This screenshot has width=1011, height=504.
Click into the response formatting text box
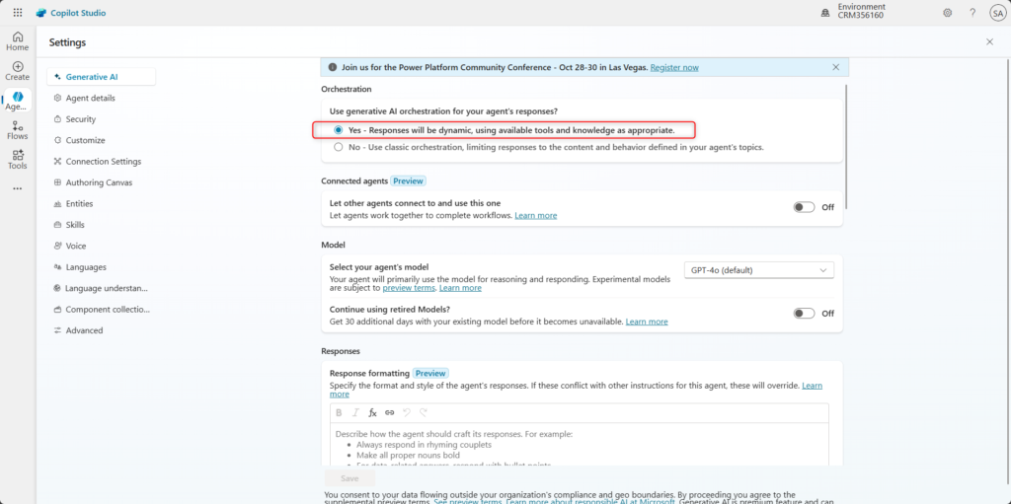pyautogui.click(x=579, y=444)
